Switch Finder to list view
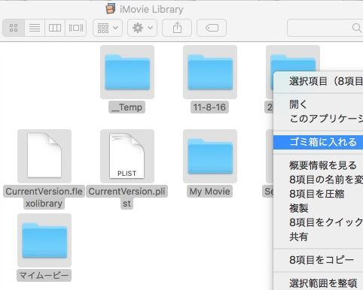363x290 pixels. pos(35,28)
